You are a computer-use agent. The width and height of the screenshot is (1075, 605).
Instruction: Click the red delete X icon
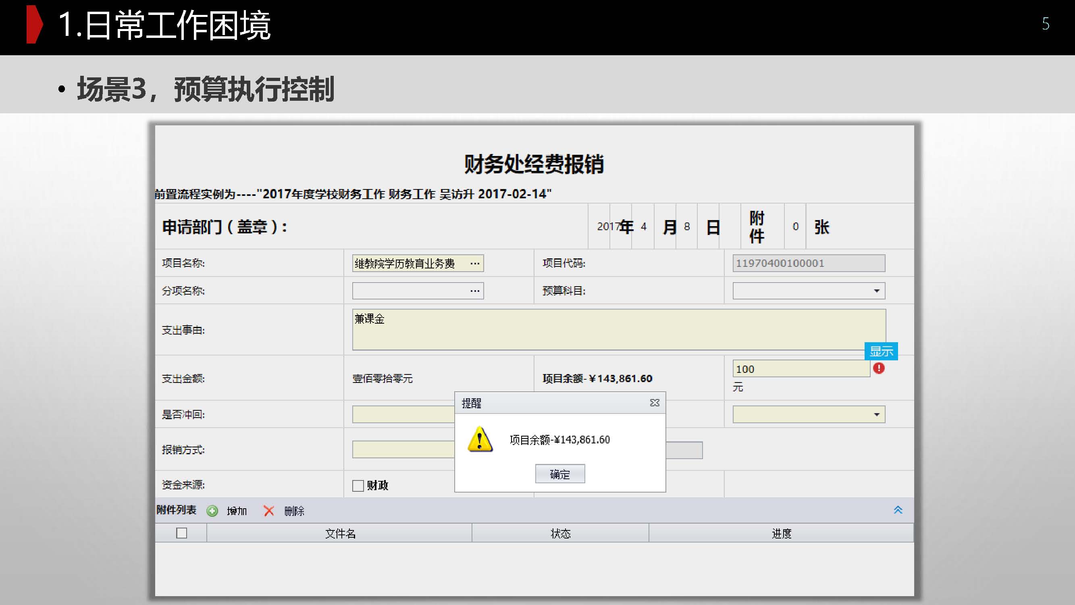click(269, 511)
